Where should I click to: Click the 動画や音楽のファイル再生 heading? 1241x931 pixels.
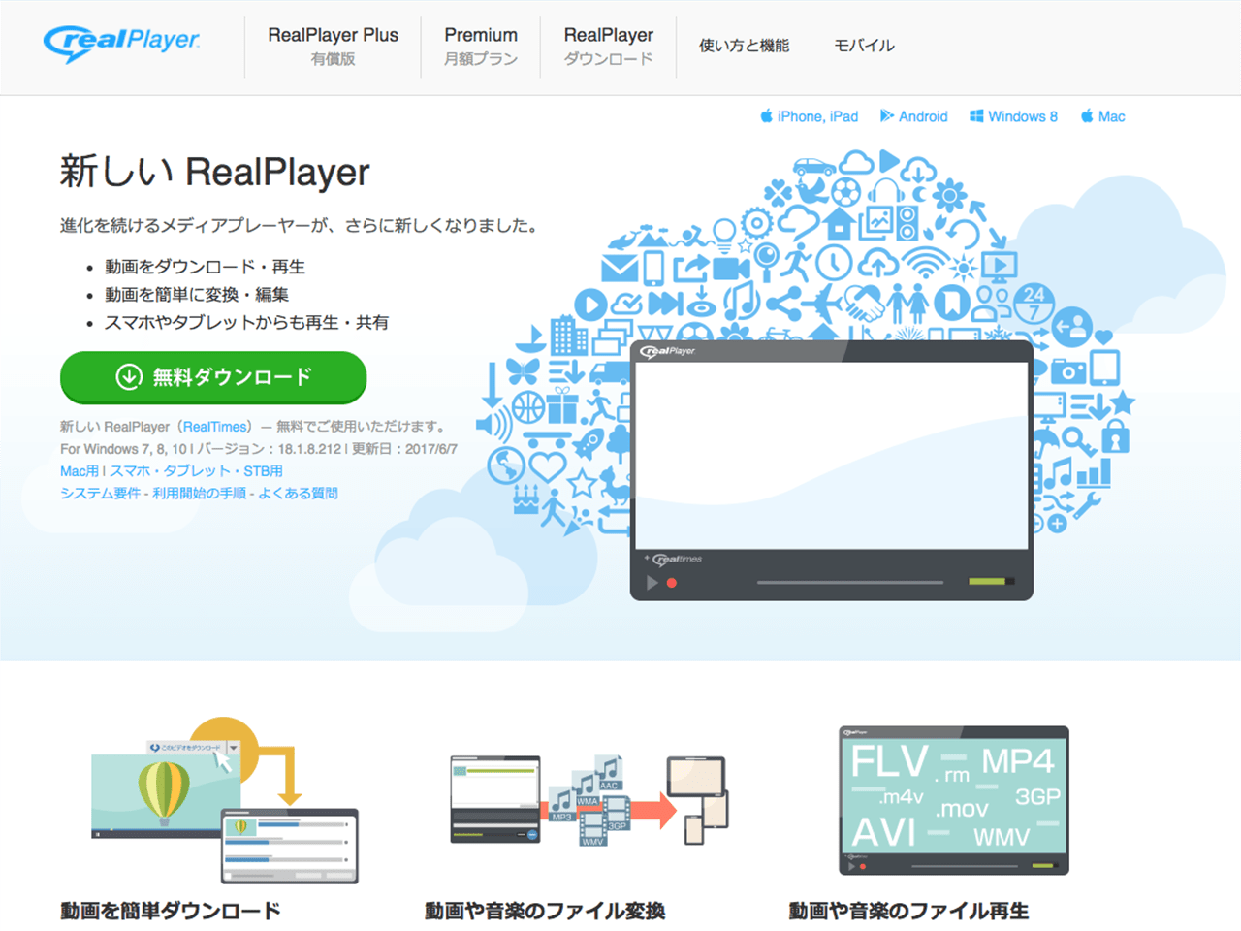[909, 911]
